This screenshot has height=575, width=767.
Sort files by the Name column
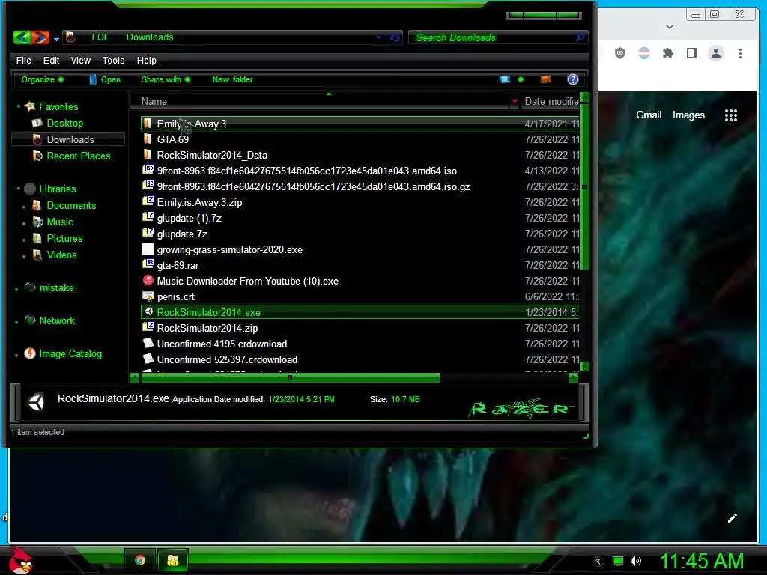154,101
